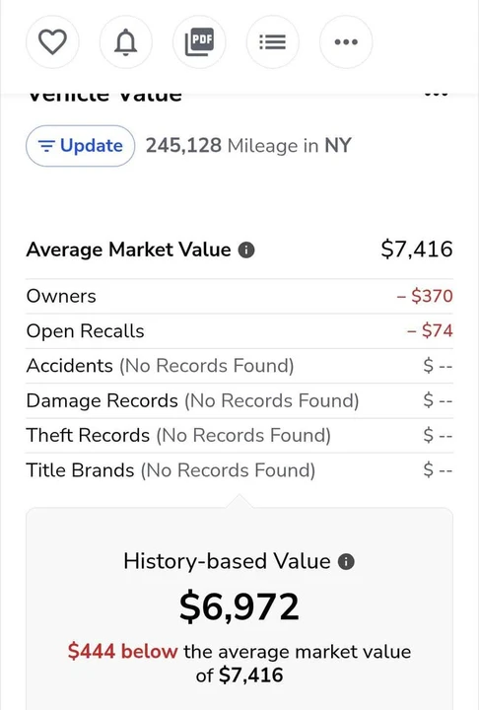This screenshot has height=710, width=479.
Task: Tap the Damage Records row
Action: click(239, 400)
